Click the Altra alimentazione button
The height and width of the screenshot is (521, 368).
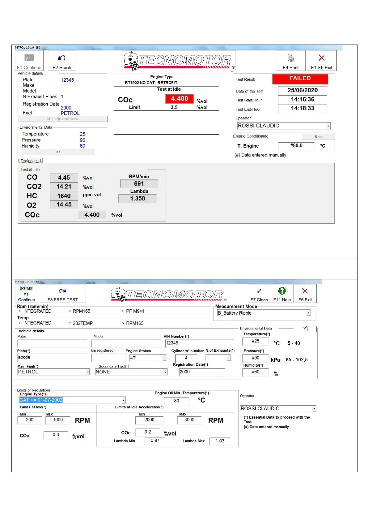pyautogui.click(x=62, y=119)
